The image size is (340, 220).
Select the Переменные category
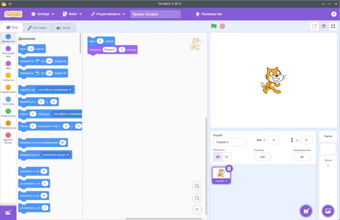point(8,125)
